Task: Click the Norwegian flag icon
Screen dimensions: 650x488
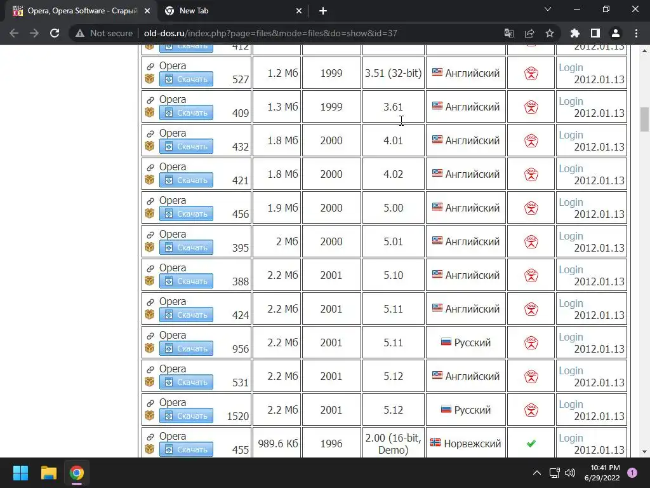Action: pos(435,442)
